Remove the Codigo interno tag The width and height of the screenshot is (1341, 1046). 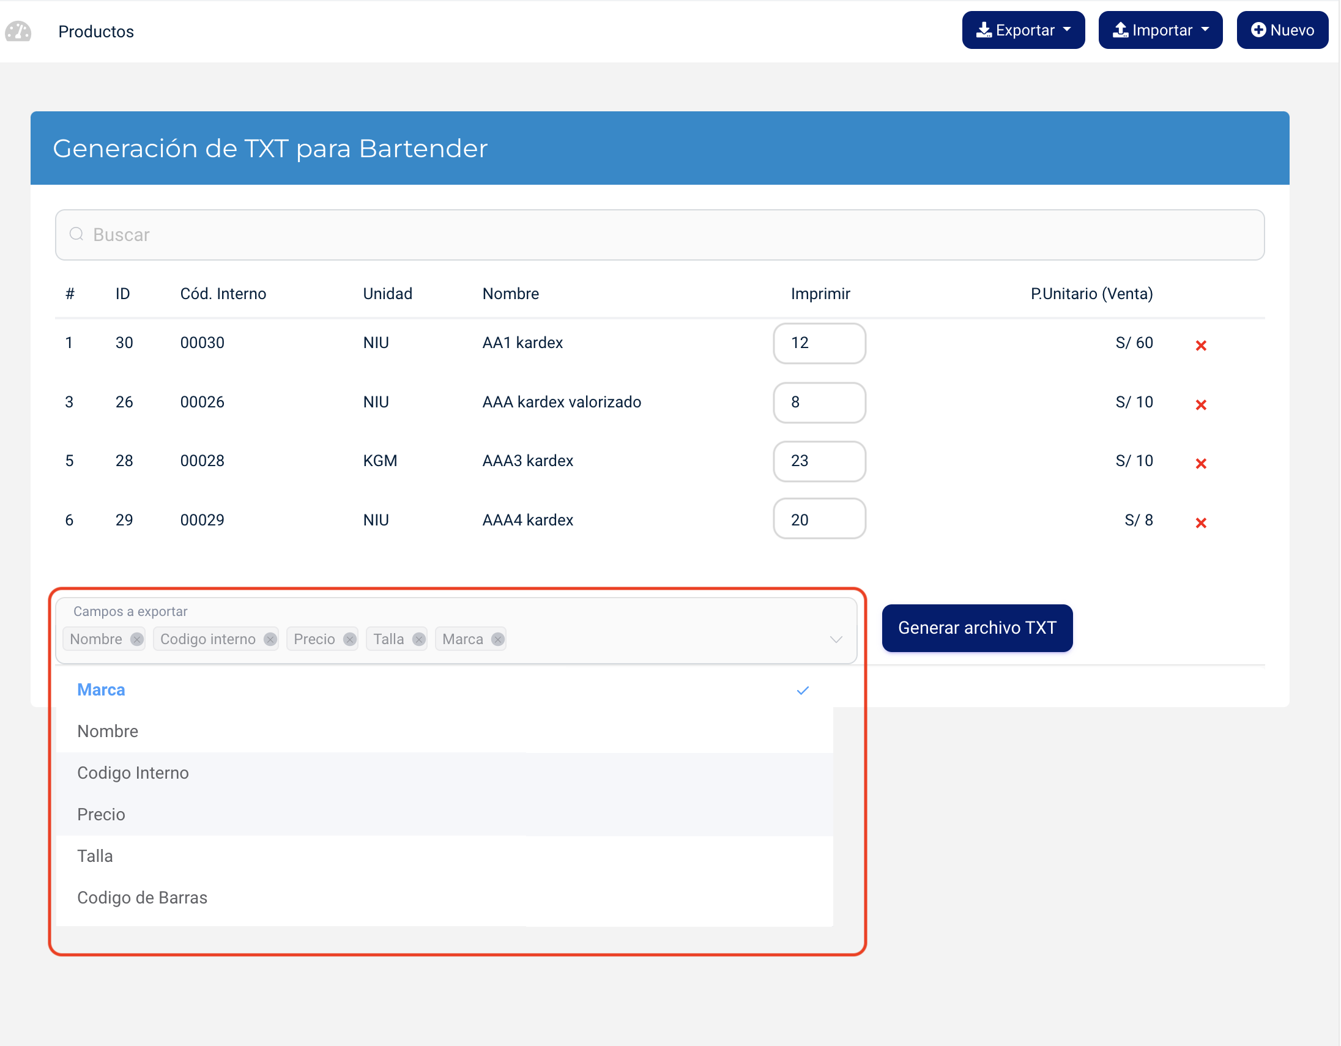[x=270, y=639]
